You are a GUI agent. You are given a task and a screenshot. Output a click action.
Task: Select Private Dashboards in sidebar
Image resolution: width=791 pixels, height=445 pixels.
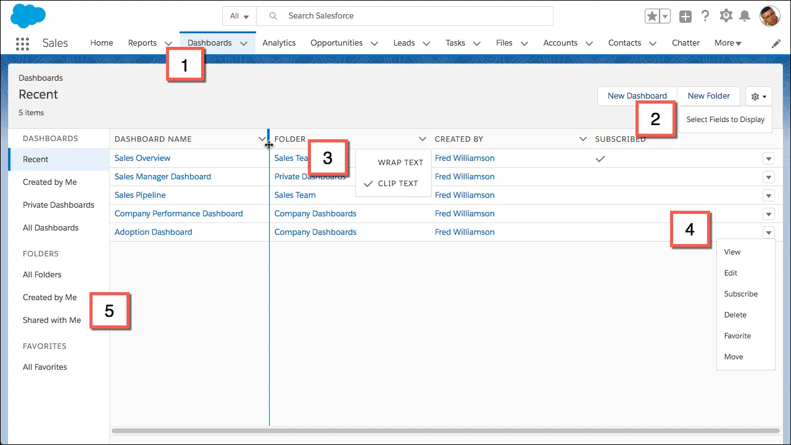point(59,205)
